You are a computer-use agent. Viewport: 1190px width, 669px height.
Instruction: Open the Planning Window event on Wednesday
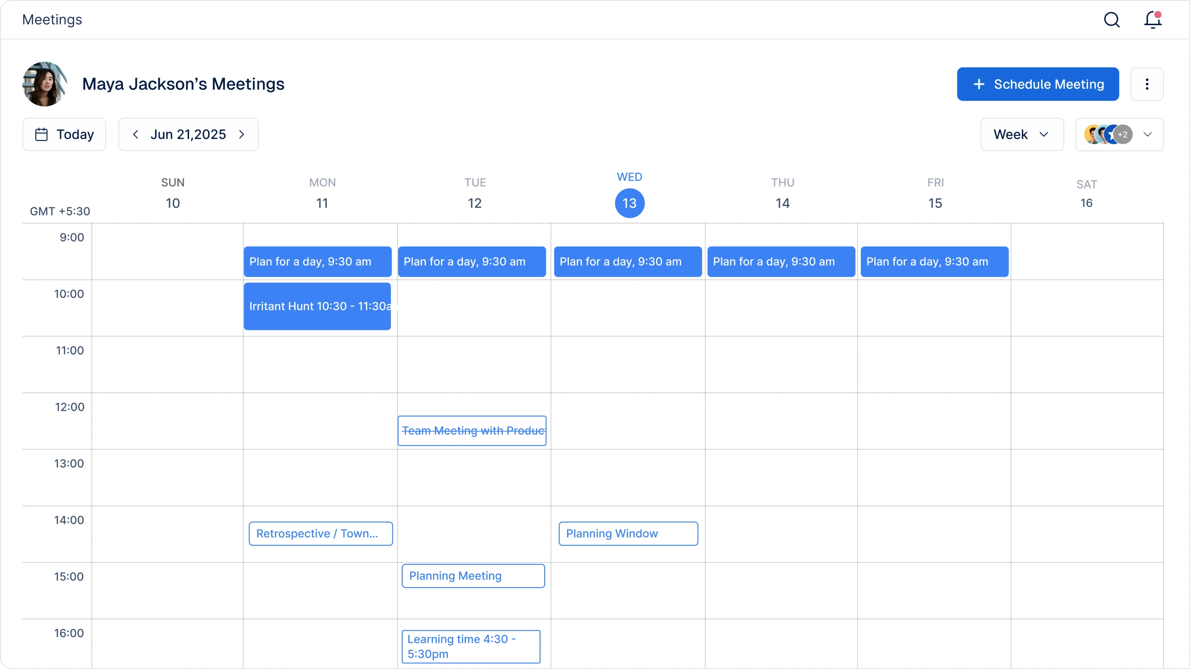tap(628, 534)
